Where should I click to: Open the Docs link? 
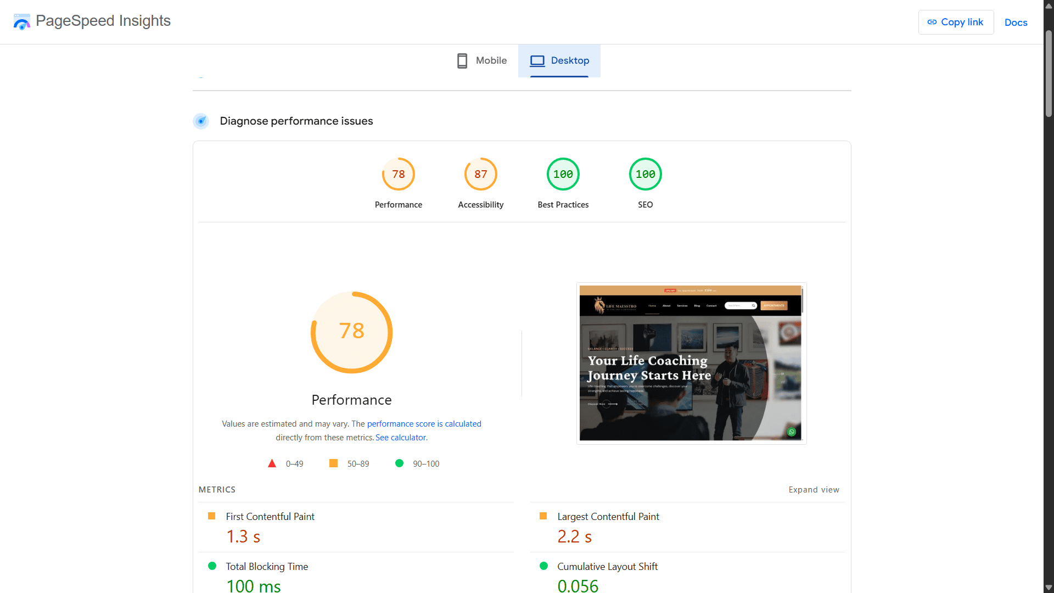click(x=1016, y=23)
